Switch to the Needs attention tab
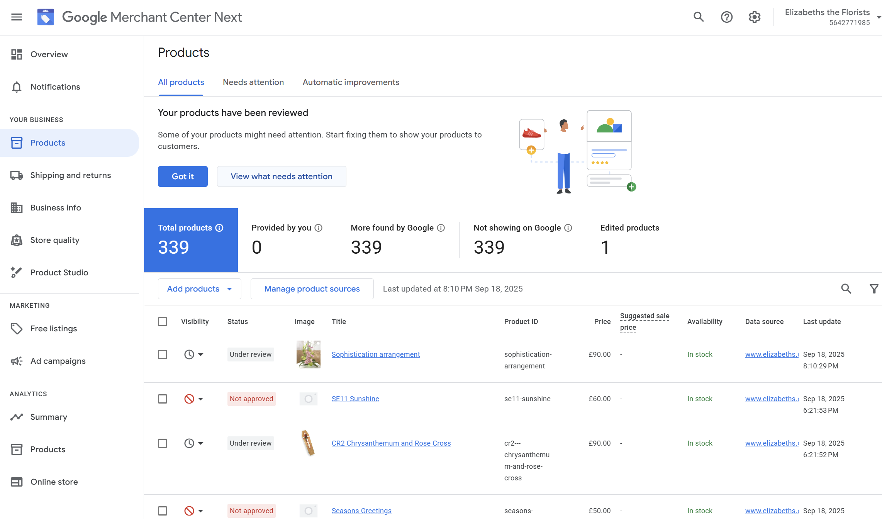Viewport: 882px width, 519px height. pyautogui.click(x=253, y=82)
